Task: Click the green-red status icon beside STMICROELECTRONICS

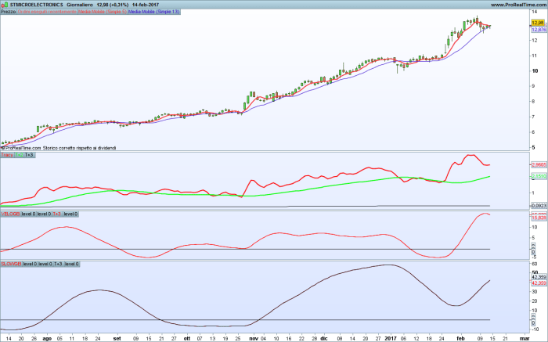Action: tap(5, 5)
